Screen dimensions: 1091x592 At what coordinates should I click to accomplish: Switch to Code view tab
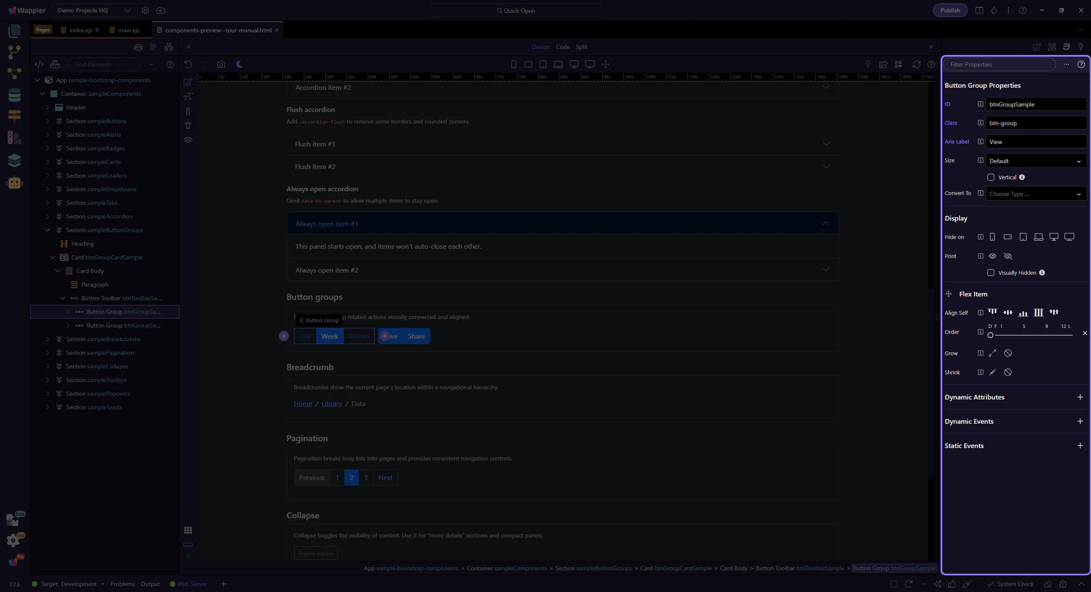pyautogui.click(x=563, y=47)
